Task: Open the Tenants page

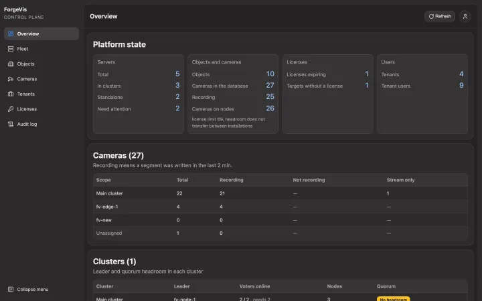Action: pos(42,94)
